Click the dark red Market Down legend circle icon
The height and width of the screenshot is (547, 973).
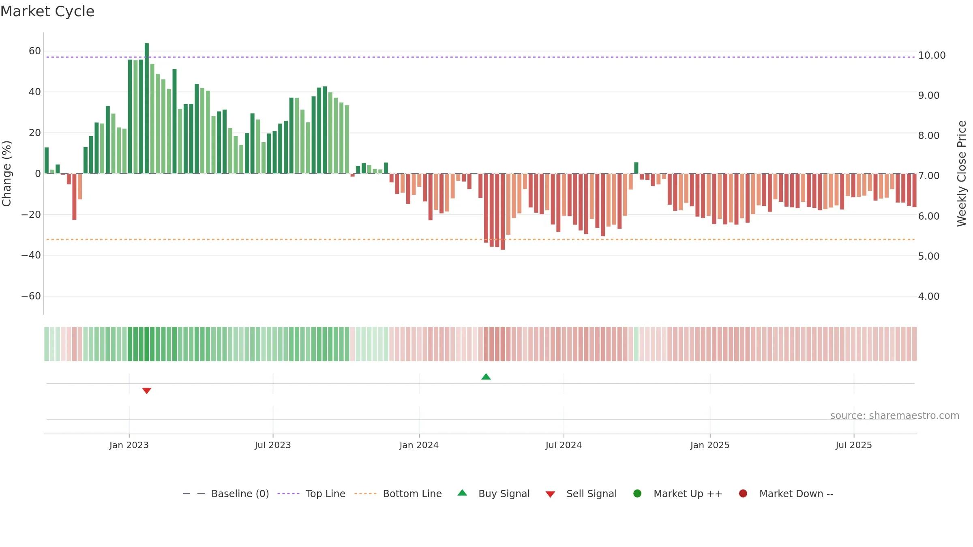pyautogui.click(x=743, y=494)
